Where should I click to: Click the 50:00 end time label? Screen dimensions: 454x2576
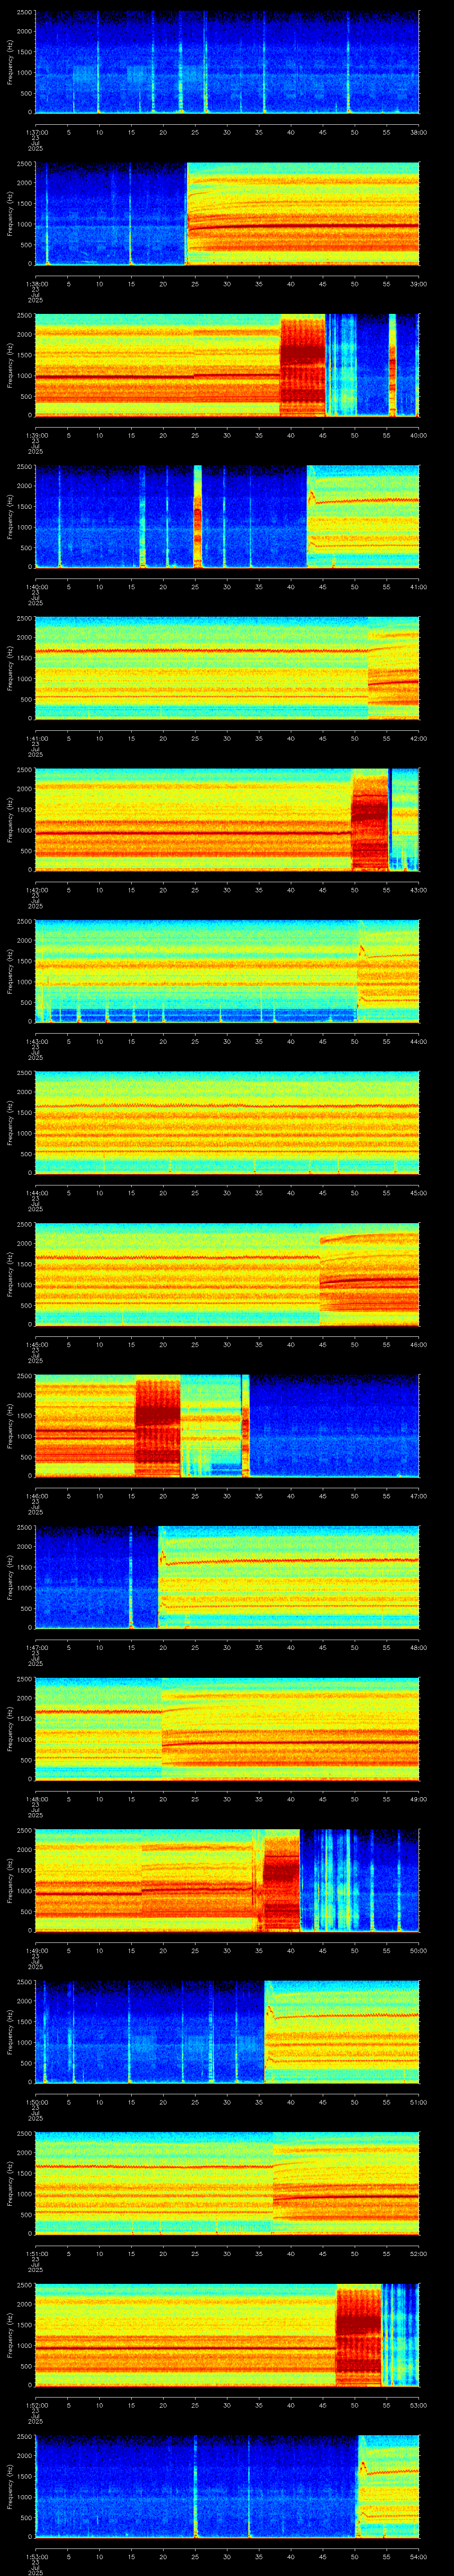pos(418,1950)
